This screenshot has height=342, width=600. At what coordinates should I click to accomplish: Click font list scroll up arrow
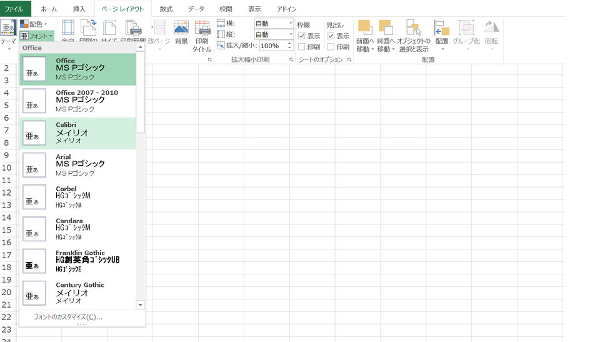[141, 47]
